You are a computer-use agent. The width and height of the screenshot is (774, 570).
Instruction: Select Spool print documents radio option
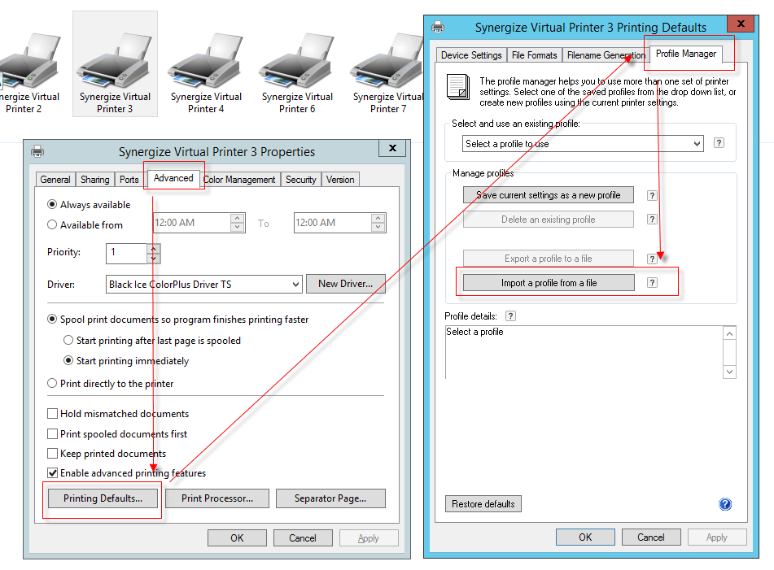[x=52, y=319]
